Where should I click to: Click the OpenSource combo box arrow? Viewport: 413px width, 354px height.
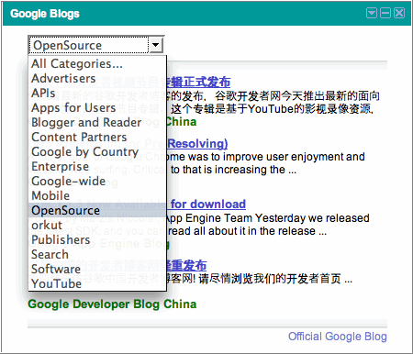click(156, 45)
